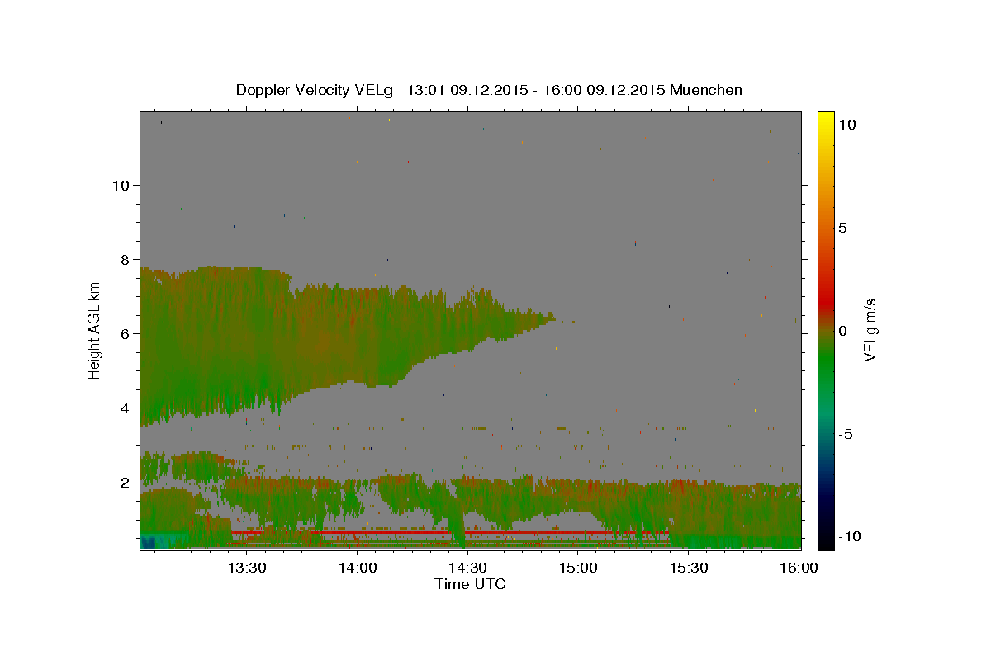Screen dimensions: 991x660
Task: Click the 14:30 time axis label
Action: pyautogui.click(x=467, y=568)
